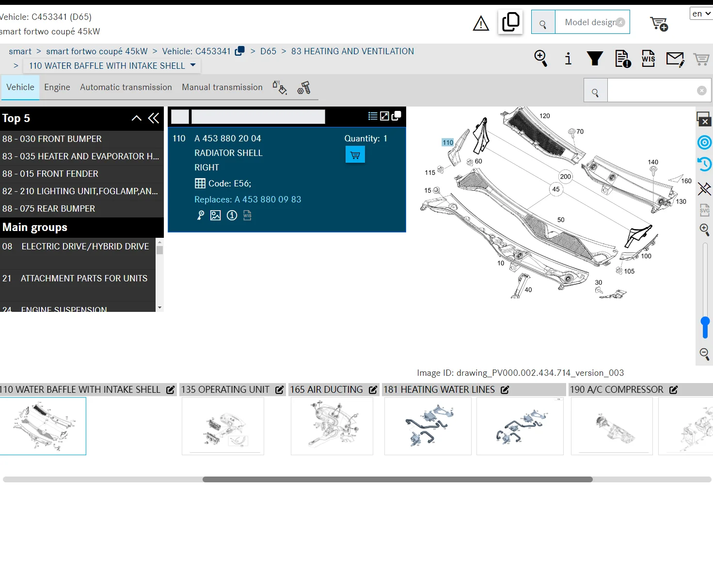Open the language selector en dropdown
The height and width of the screenshot is (585, 713).
tap(701, 14)
